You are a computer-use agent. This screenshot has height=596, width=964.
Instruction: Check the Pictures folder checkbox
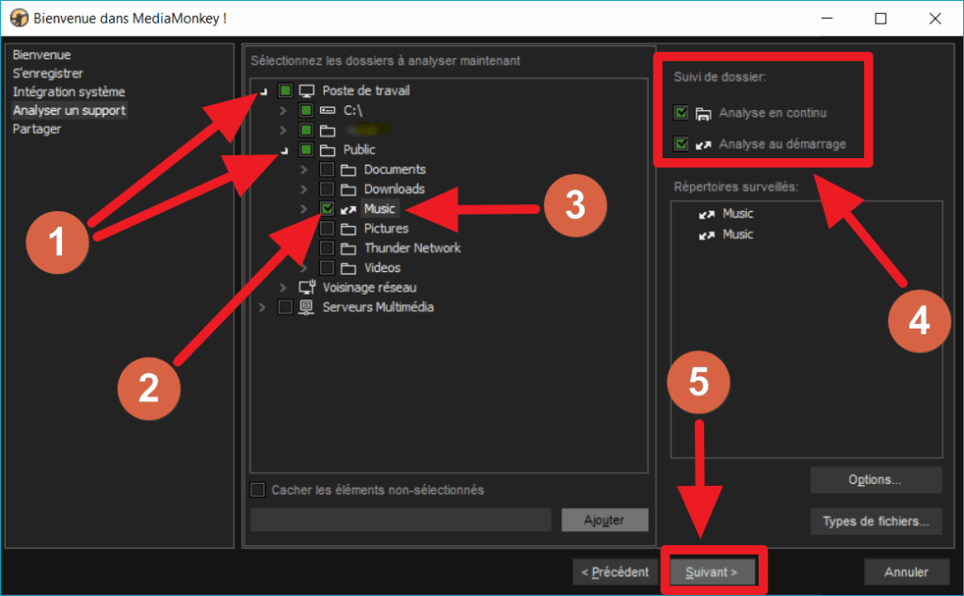coord(327,228)
